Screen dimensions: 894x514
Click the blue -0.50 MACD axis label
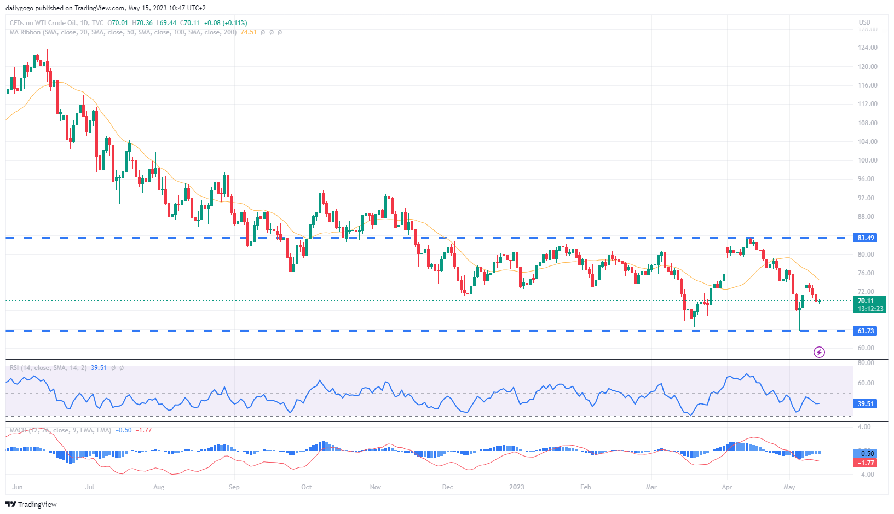866,454
